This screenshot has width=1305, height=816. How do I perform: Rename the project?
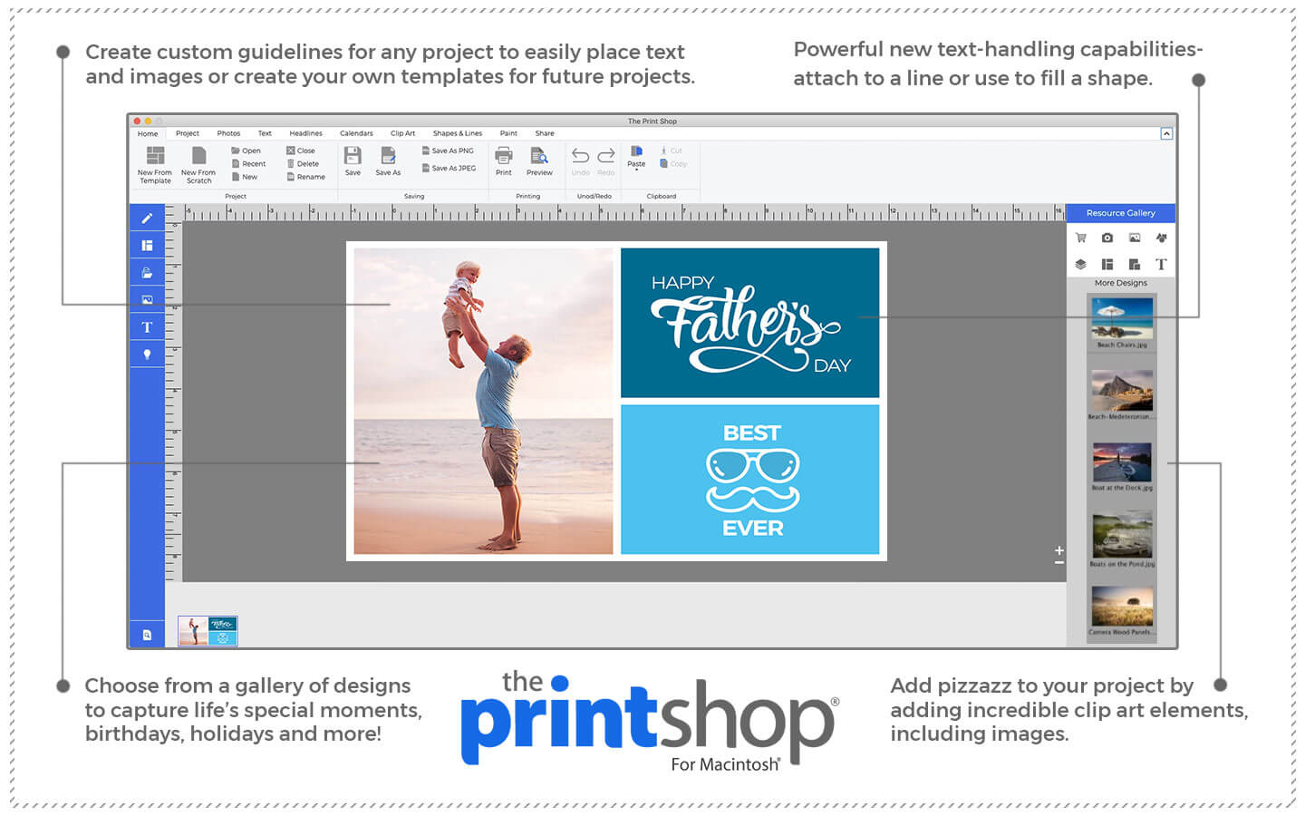coord(305,177)
